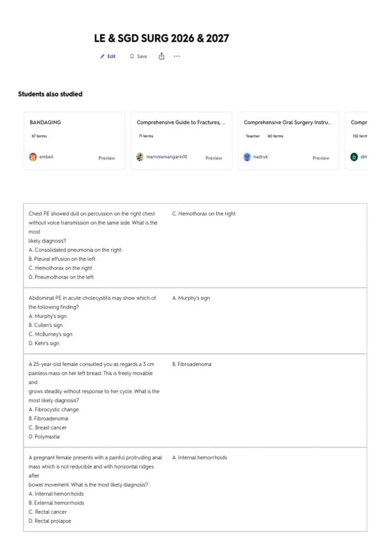Click the username nadruk

click(261, 157)
